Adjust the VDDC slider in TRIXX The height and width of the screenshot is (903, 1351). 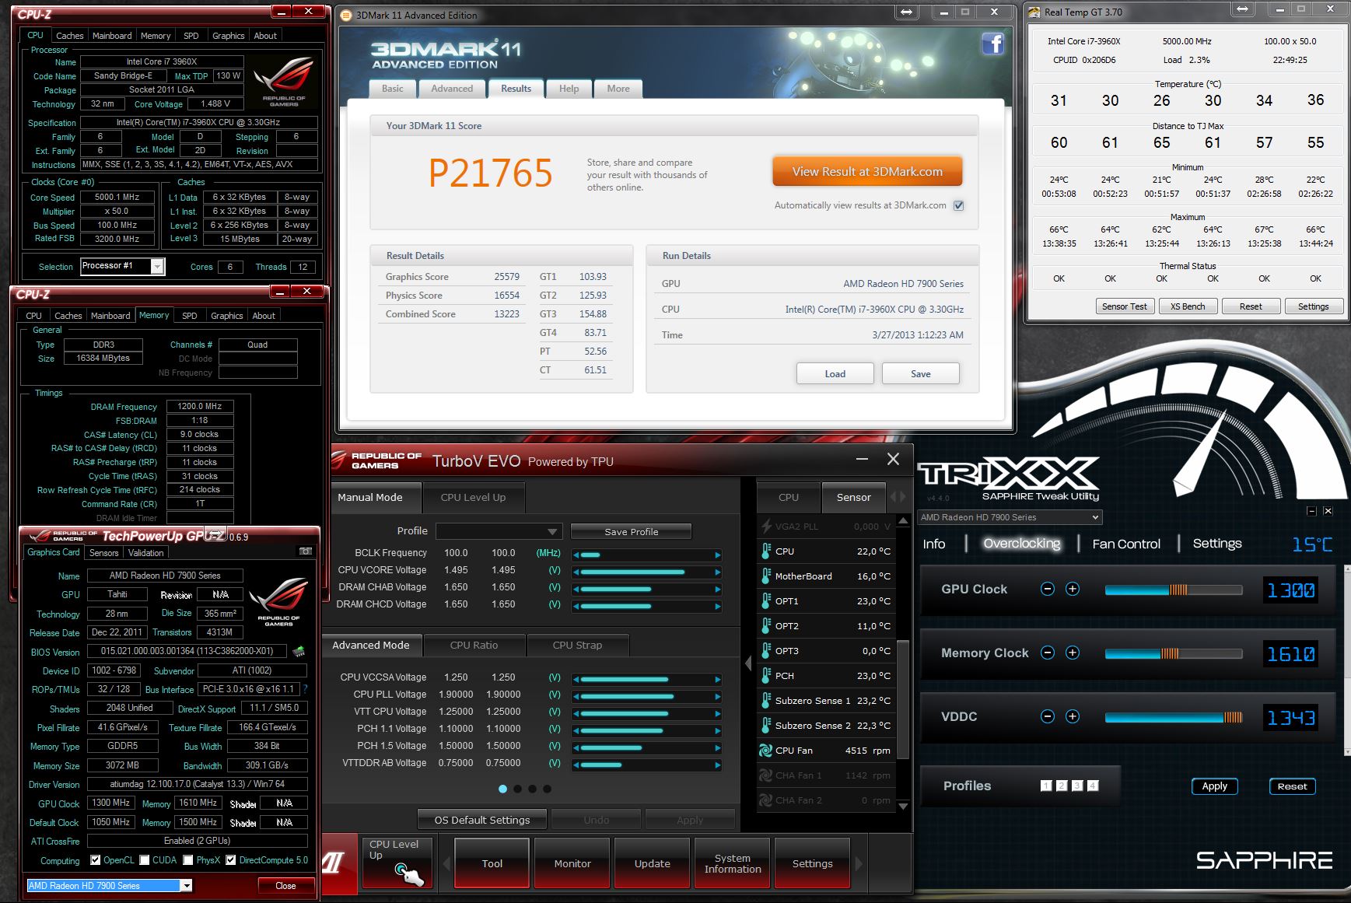pyautogui.click(x=1173, y=717)
